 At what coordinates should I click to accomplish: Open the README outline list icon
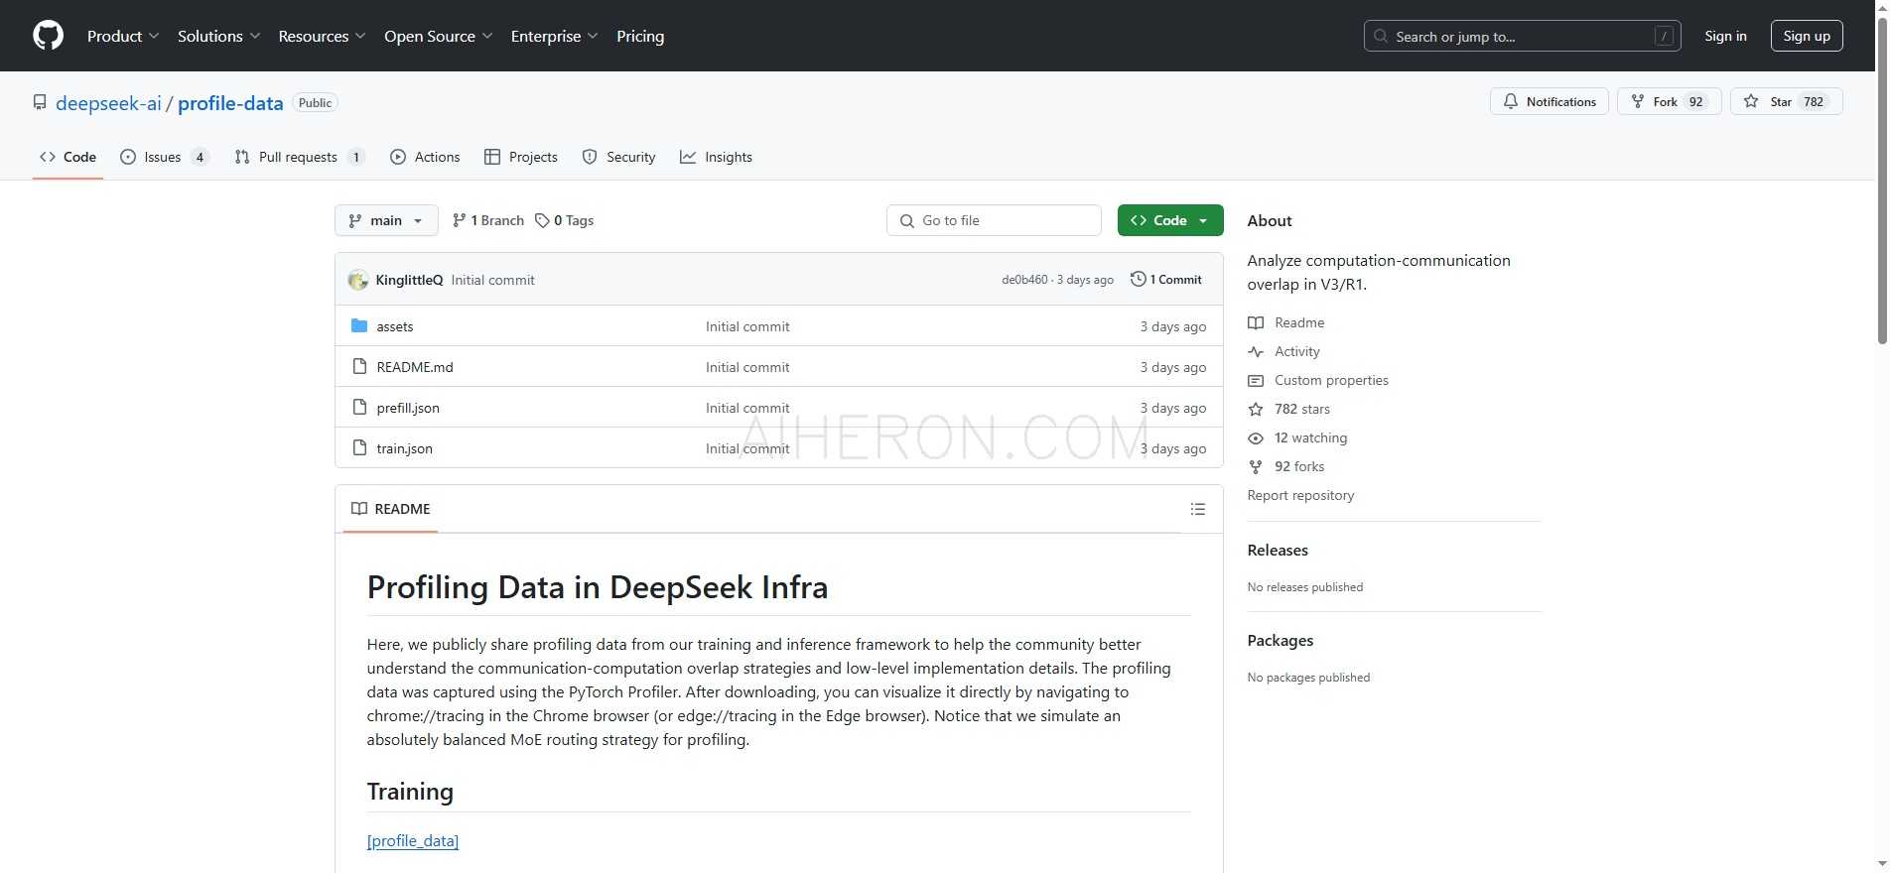(1198, 509)
